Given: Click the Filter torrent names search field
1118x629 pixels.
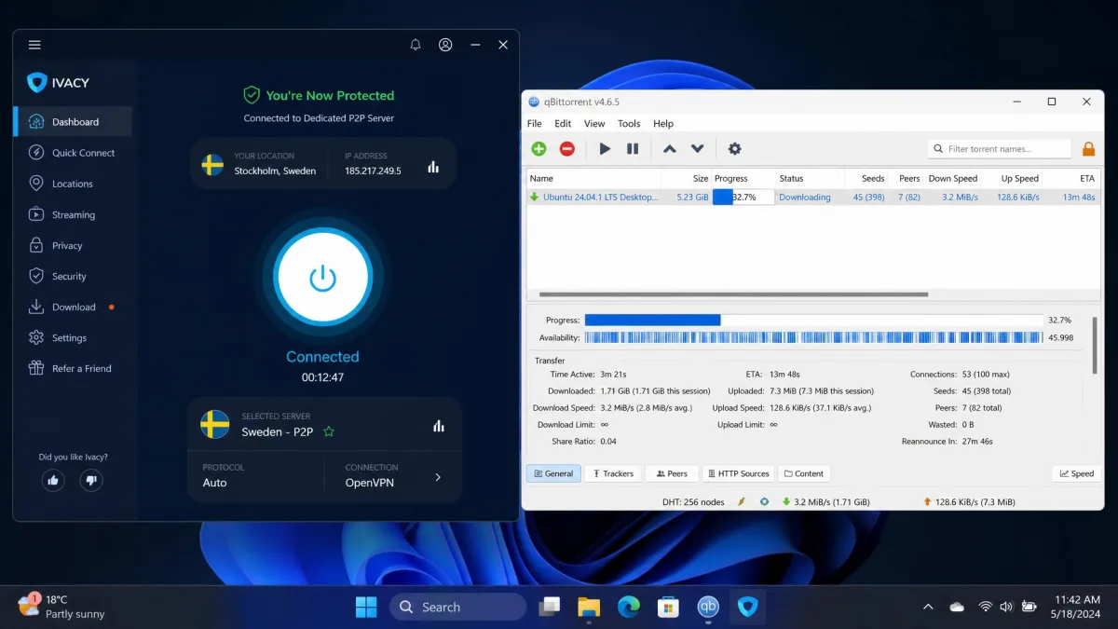Looking at the screenshot, I should pyautogui.click(x=1000, y=149).
